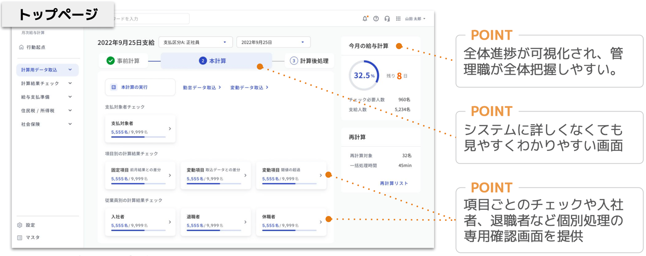Open 設定 in the sidebar
646x256 pixels.
tap(30, 225)
